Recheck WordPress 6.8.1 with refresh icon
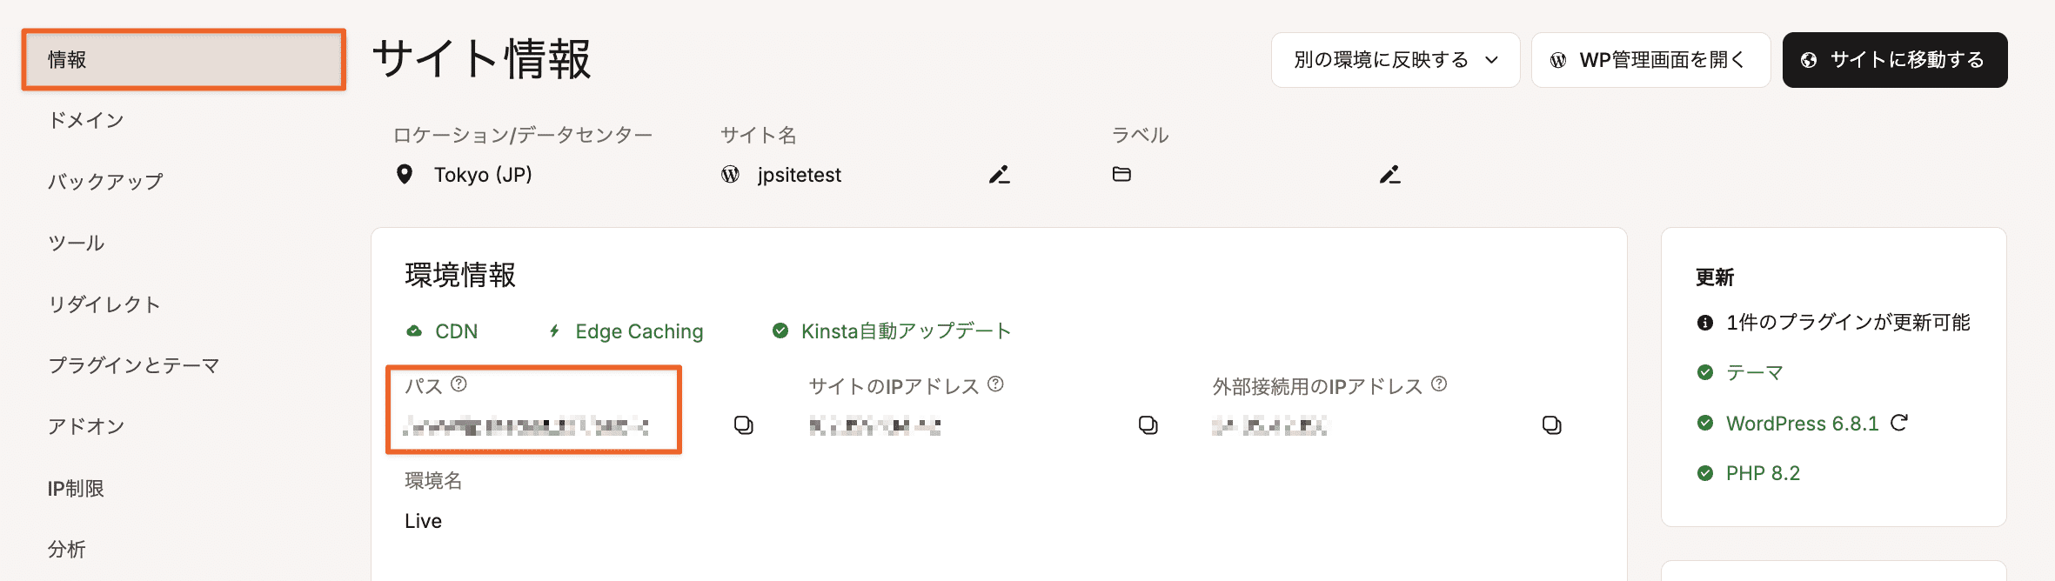 pos(1901,423)
